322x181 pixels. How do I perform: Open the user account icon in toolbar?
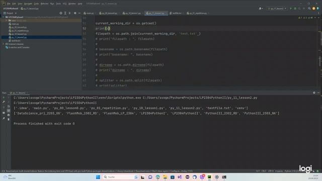click(261, 9)
